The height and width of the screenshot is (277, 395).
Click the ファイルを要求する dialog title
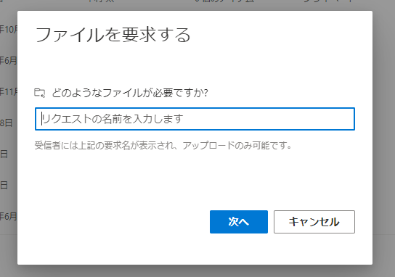[x=113, y=35]
